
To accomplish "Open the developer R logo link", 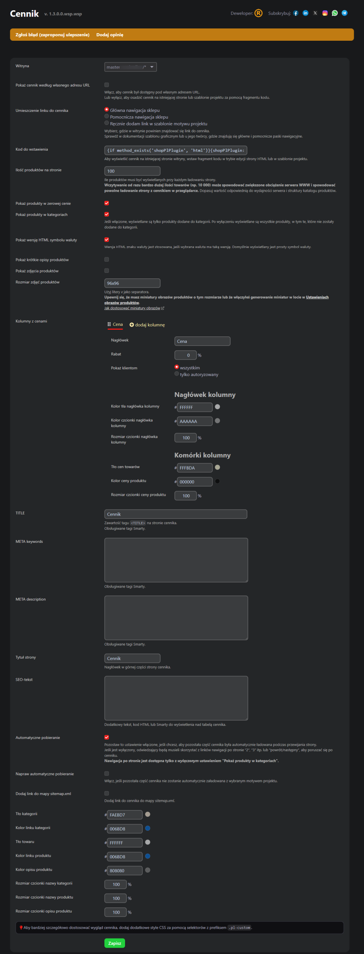I will [258, 13].
